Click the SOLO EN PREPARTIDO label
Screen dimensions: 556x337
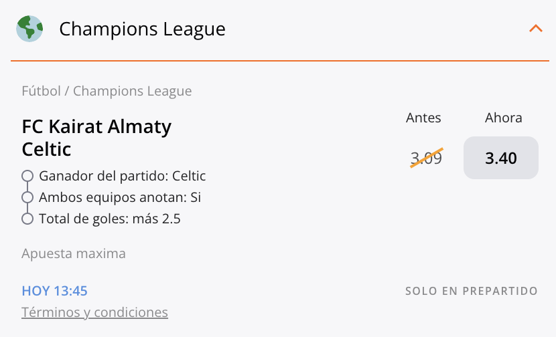[471, 291]
